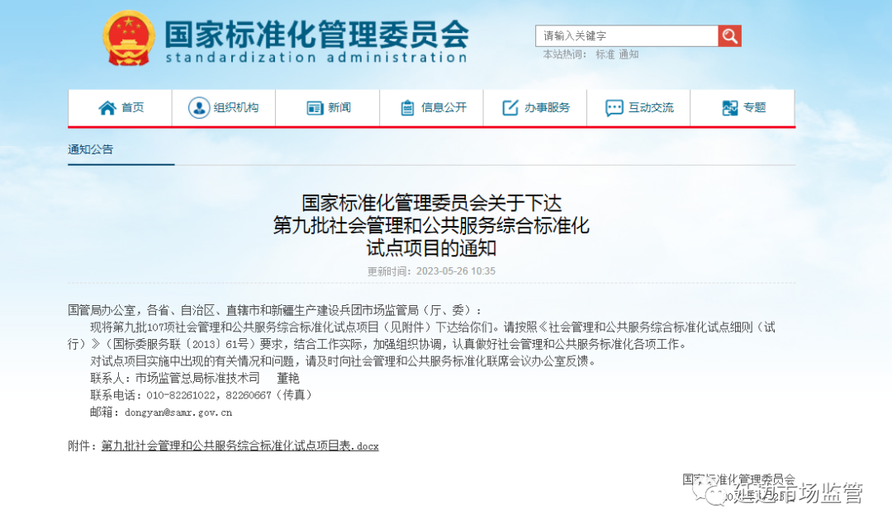Open the 信息公开 navigation item
Viewport: 892px width, 532px height.
(431, 107)
